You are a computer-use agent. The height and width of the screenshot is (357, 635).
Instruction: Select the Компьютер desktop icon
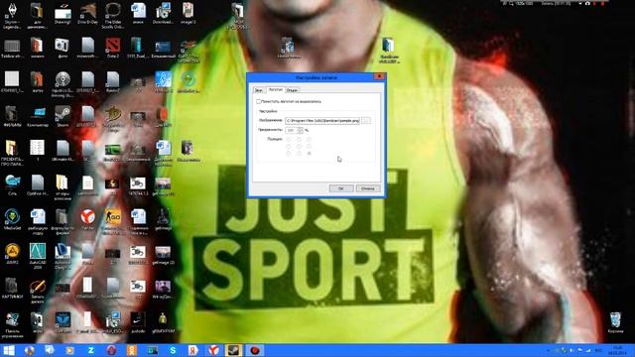pyautogui.click(x=38, y=117)
